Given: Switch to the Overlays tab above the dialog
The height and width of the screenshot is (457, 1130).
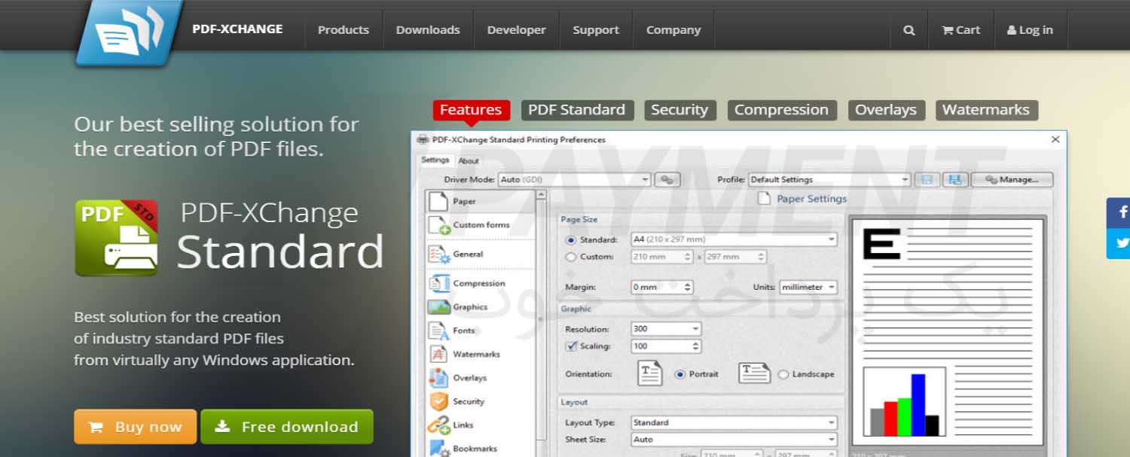Looking at the screenshot, I should [886, 110].
